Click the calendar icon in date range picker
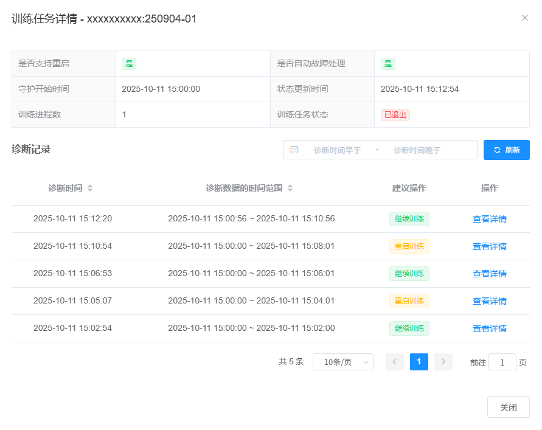The width and height of the screenshot is (542, 430). click(x=294, y=150)
